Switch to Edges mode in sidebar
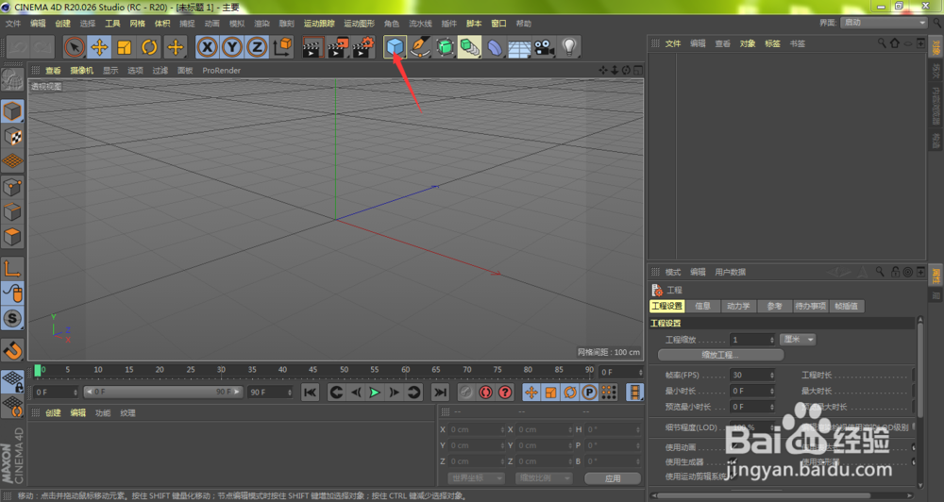This screenshot has width=944, height=502. click(12, 212)
